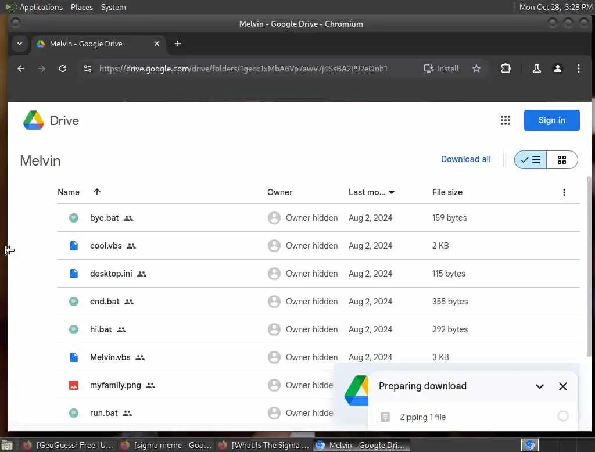The image size is (595, 452).
Task: Expand the Last modified sort dropdown
Action: coord(392,192)
